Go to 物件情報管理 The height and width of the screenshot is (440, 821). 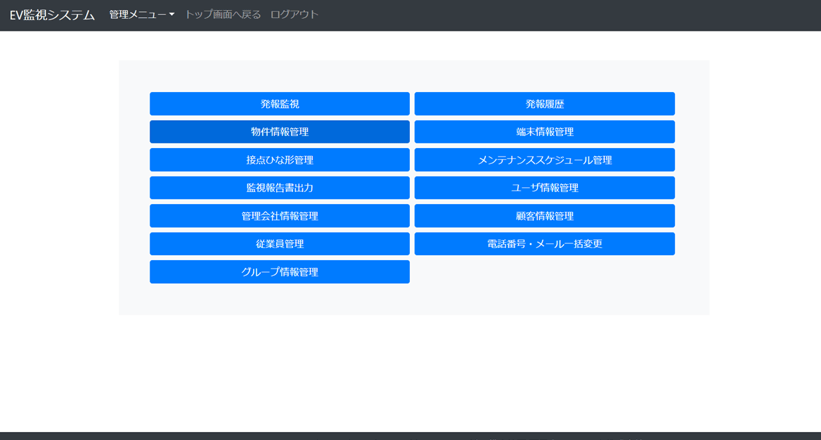pyautogui.click(x=280, y=132)
